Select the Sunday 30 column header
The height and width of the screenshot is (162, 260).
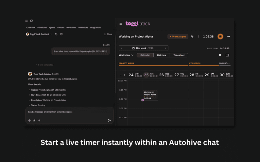(x=226, y=75)
